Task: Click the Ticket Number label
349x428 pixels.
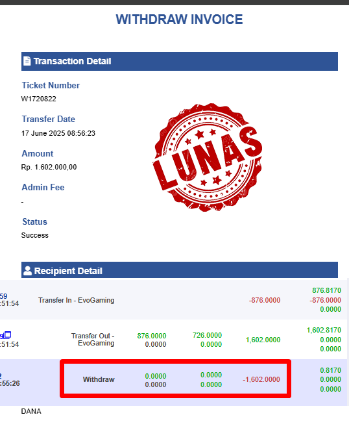Action: click(51, 85)
